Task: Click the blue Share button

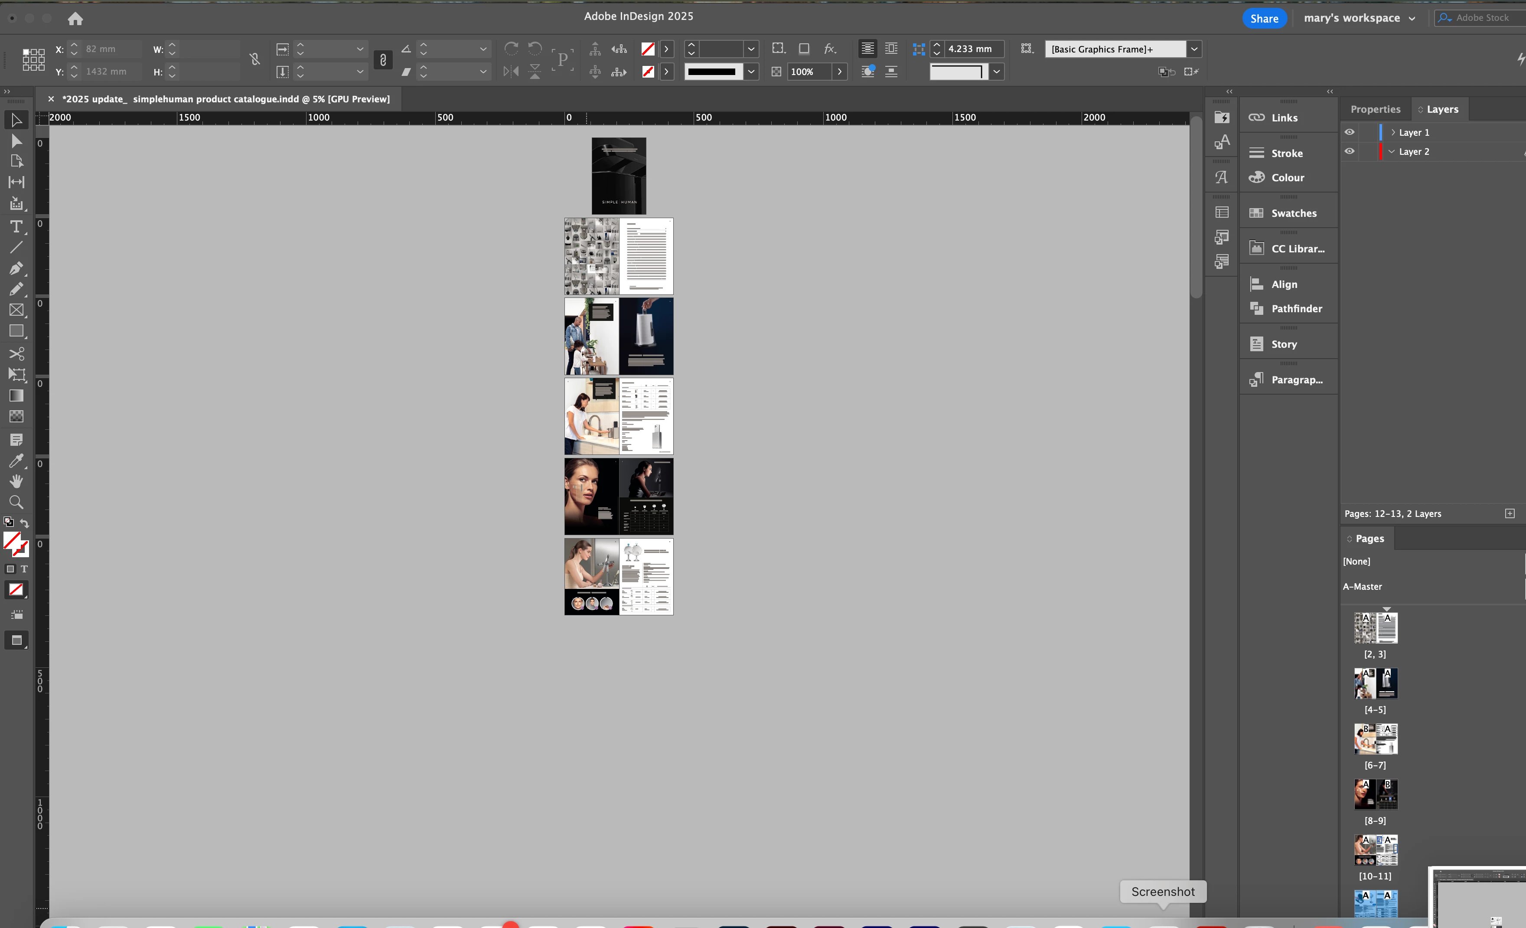Action: (1264, 19)
